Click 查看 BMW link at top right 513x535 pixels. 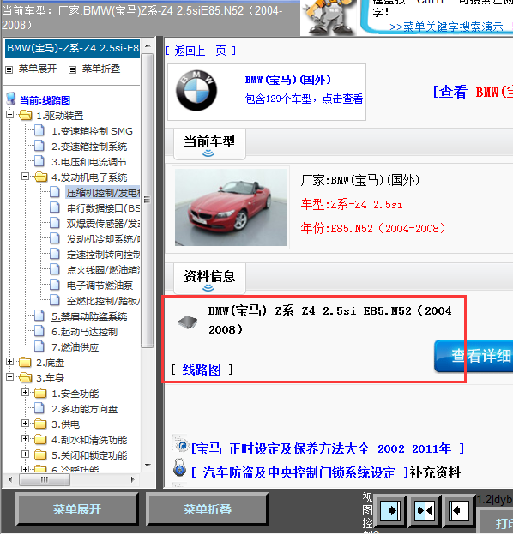pyautogui.click(x=473, y=92)
